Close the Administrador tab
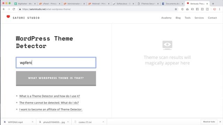 tap(84, 4)
